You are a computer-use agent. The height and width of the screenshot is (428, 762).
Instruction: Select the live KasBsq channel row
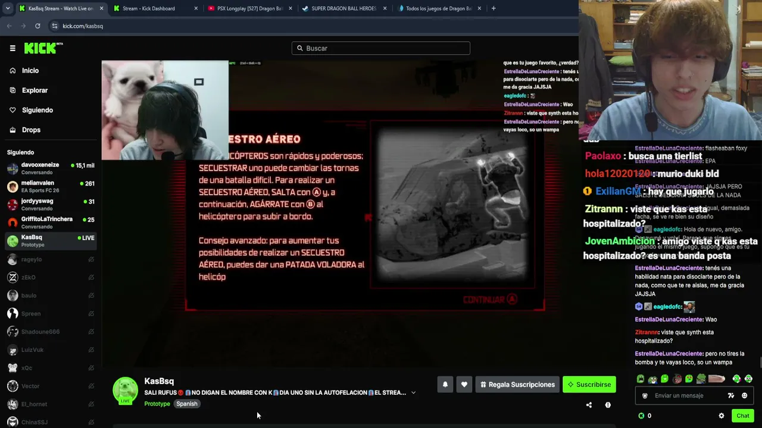tap(51, 241)
